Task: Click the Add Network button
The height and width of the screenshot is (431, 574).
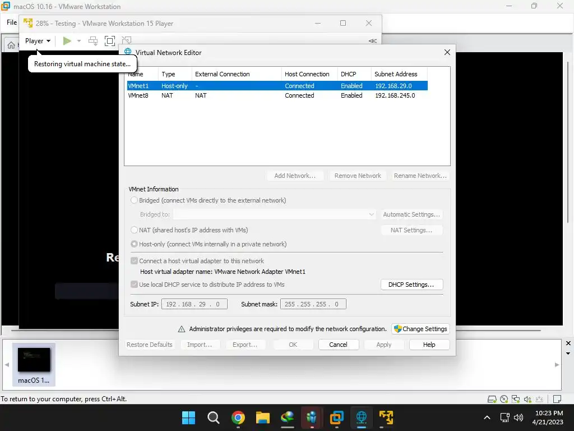Action: coord(295,176)
